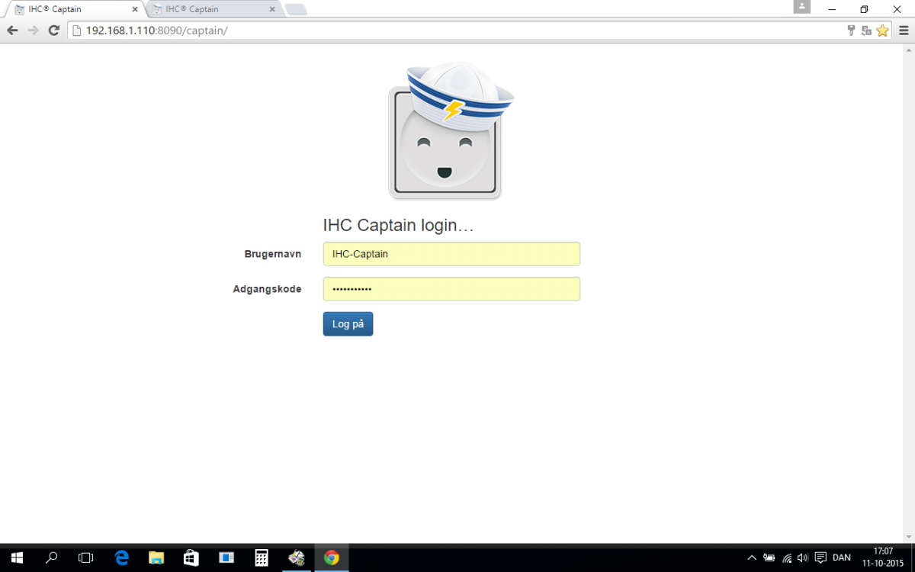
Task: Open the Wi-Fi network tray icon
Action: click(x=787, y=558)
